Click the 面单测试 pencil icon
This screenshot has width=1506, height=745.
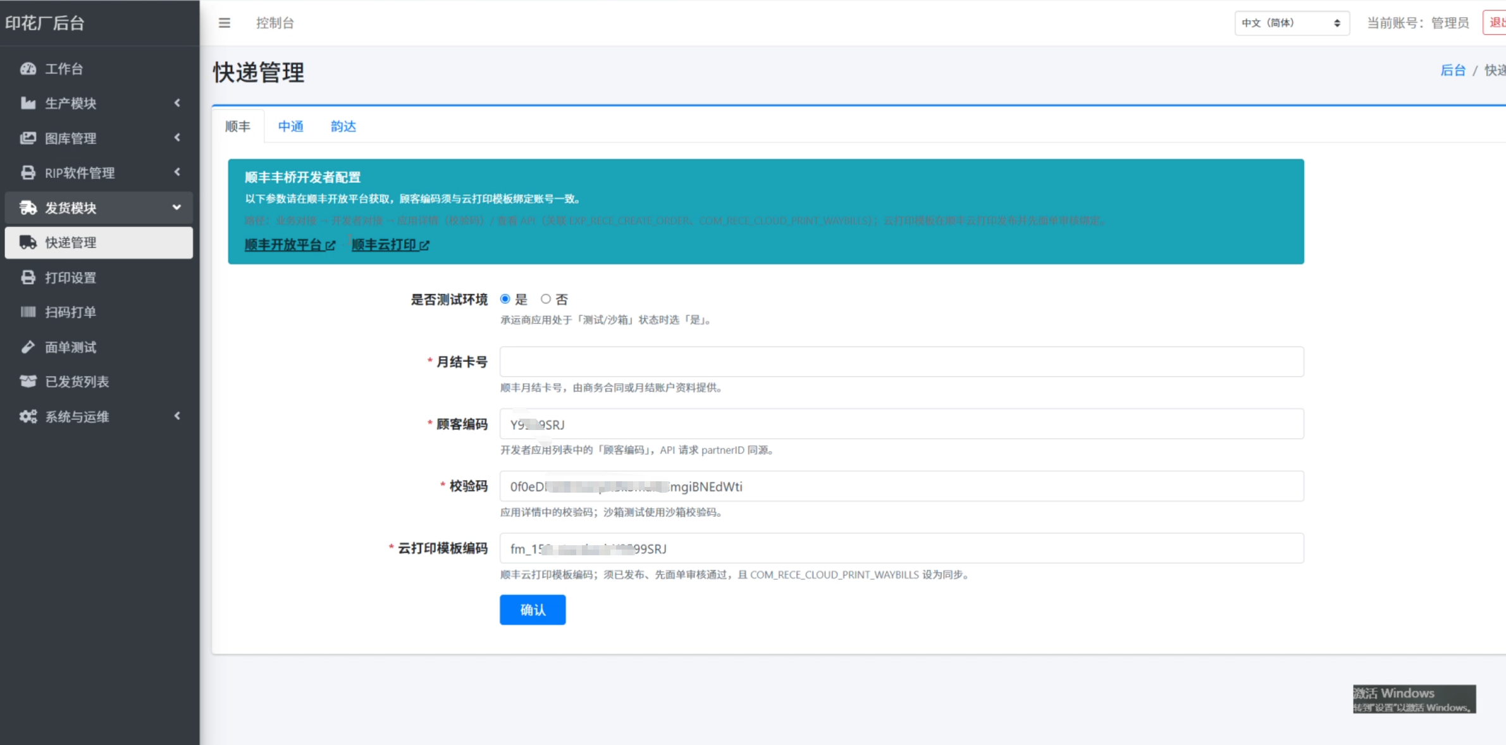(x=28, y=347)
